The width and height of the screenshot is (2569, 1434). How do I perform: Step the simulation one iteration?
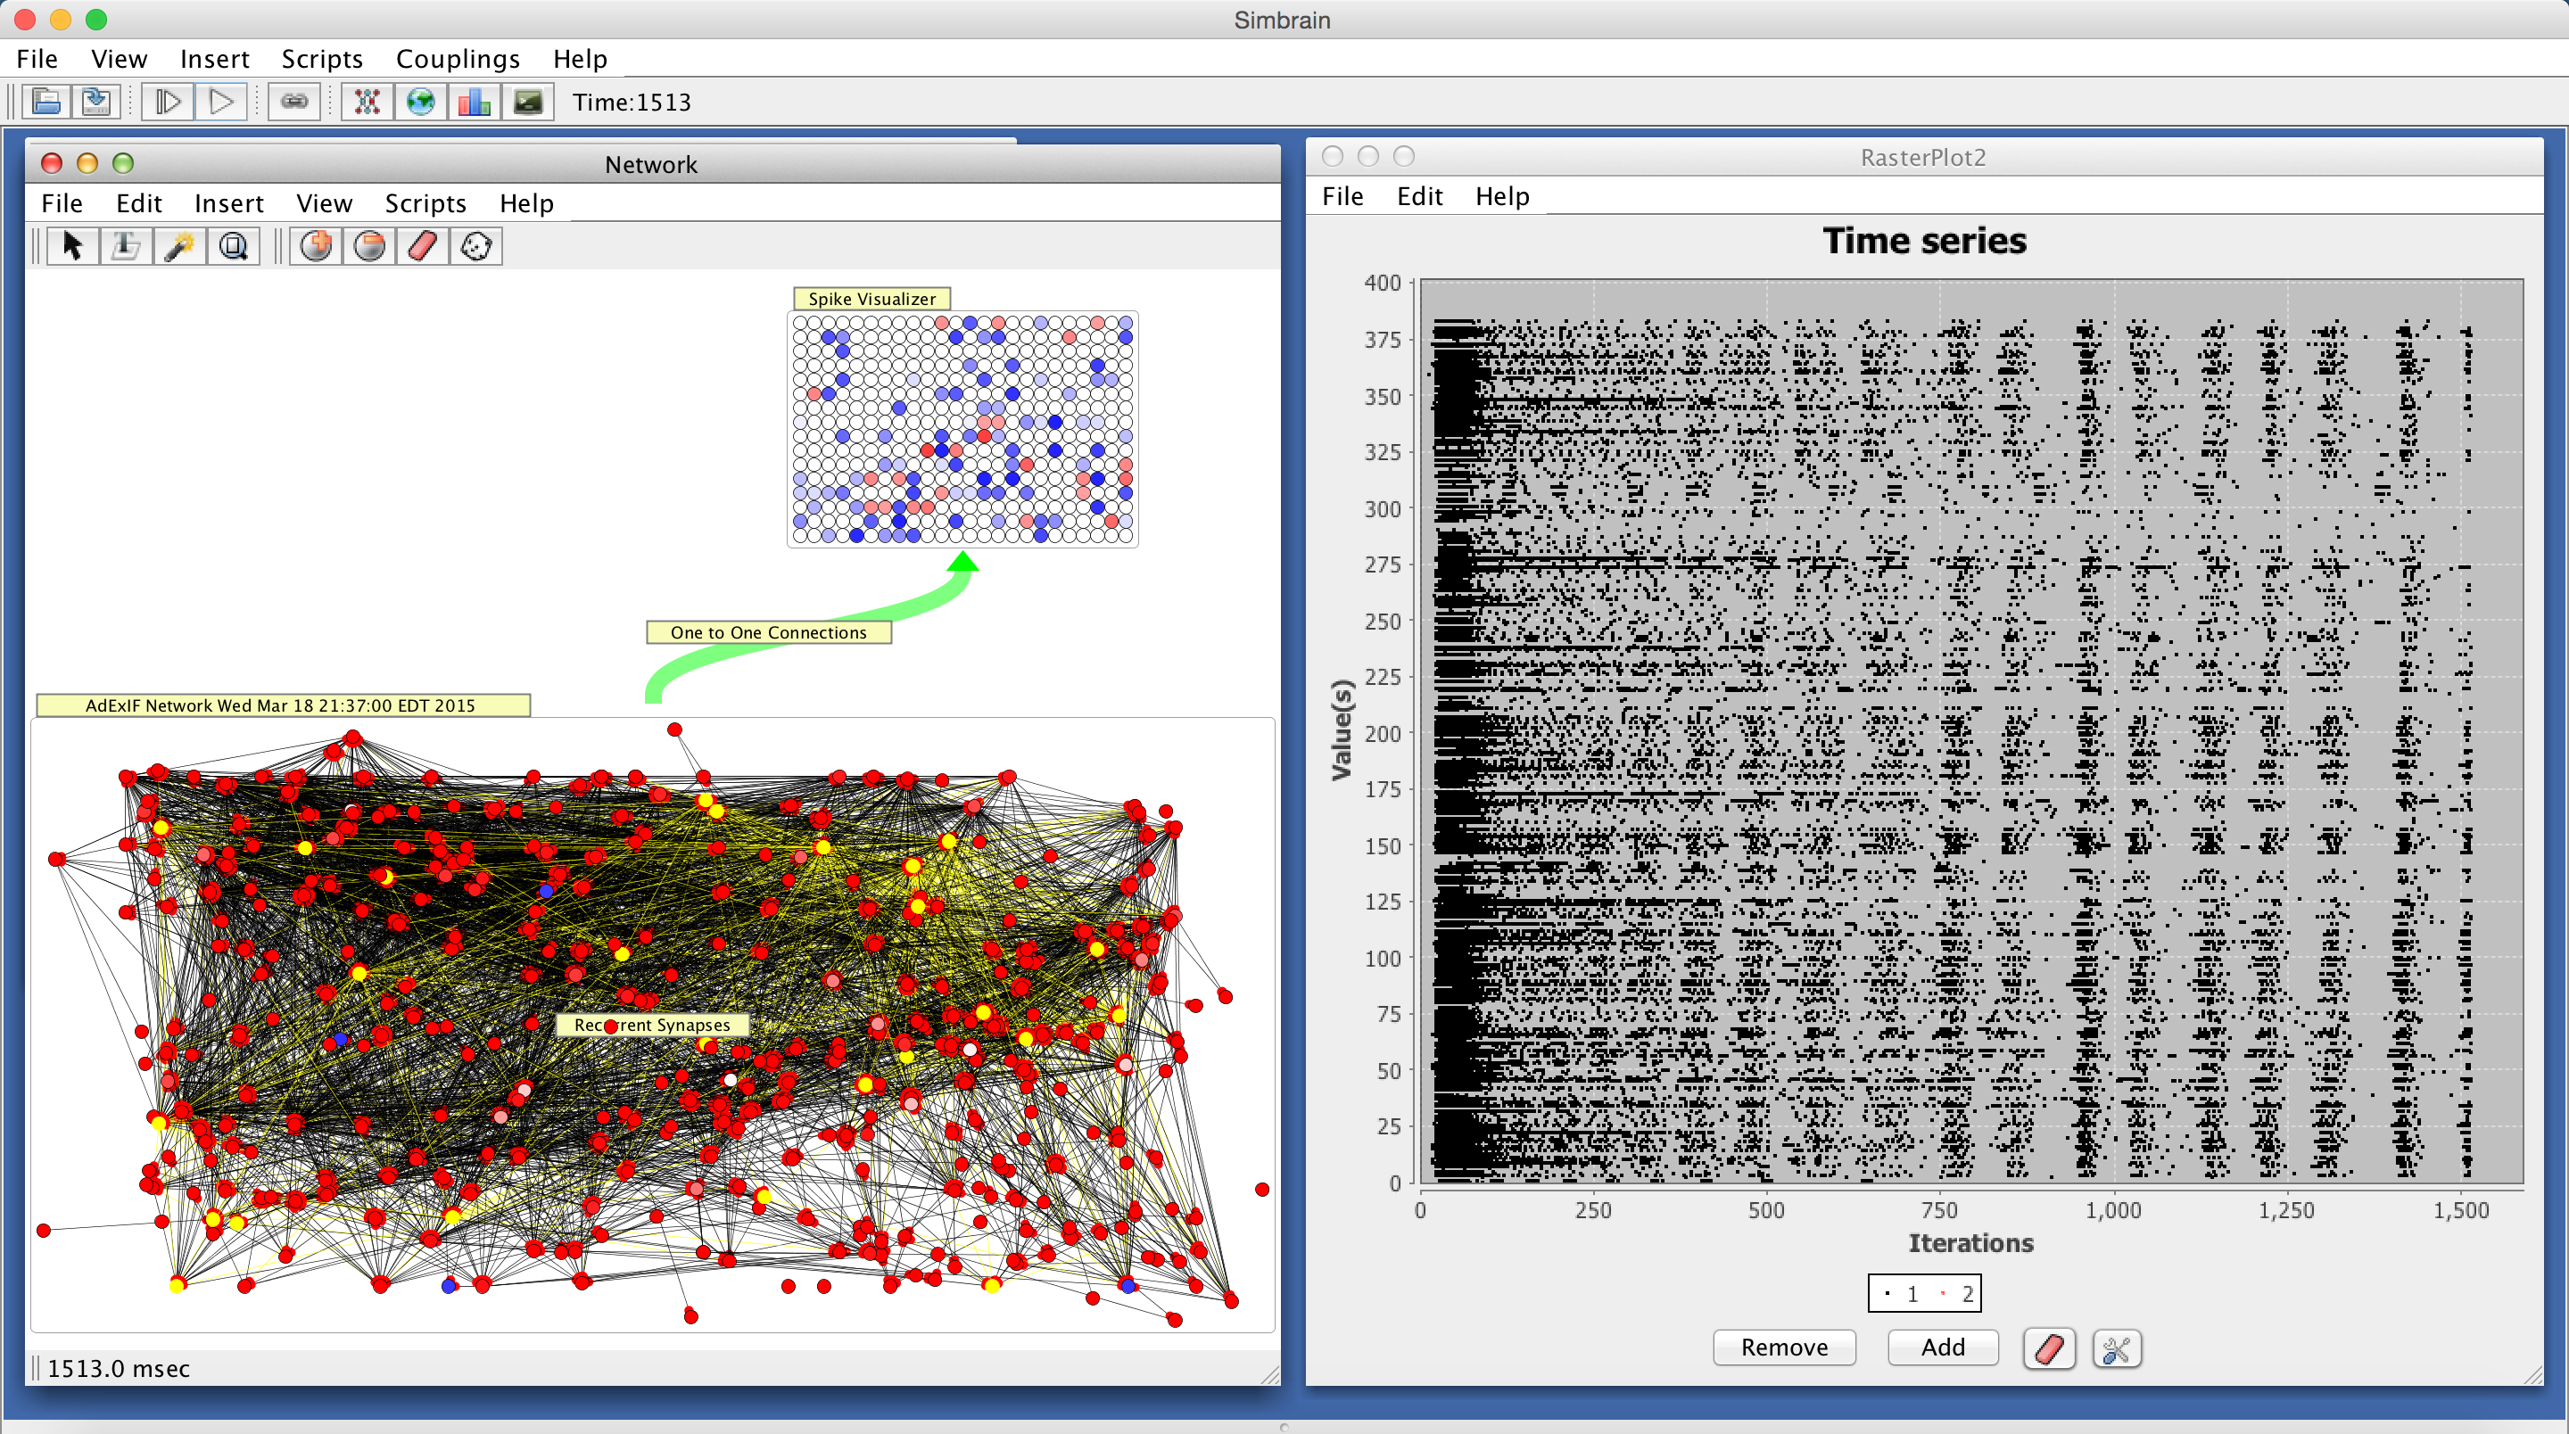pyautogui.click(x=168, y=102)
